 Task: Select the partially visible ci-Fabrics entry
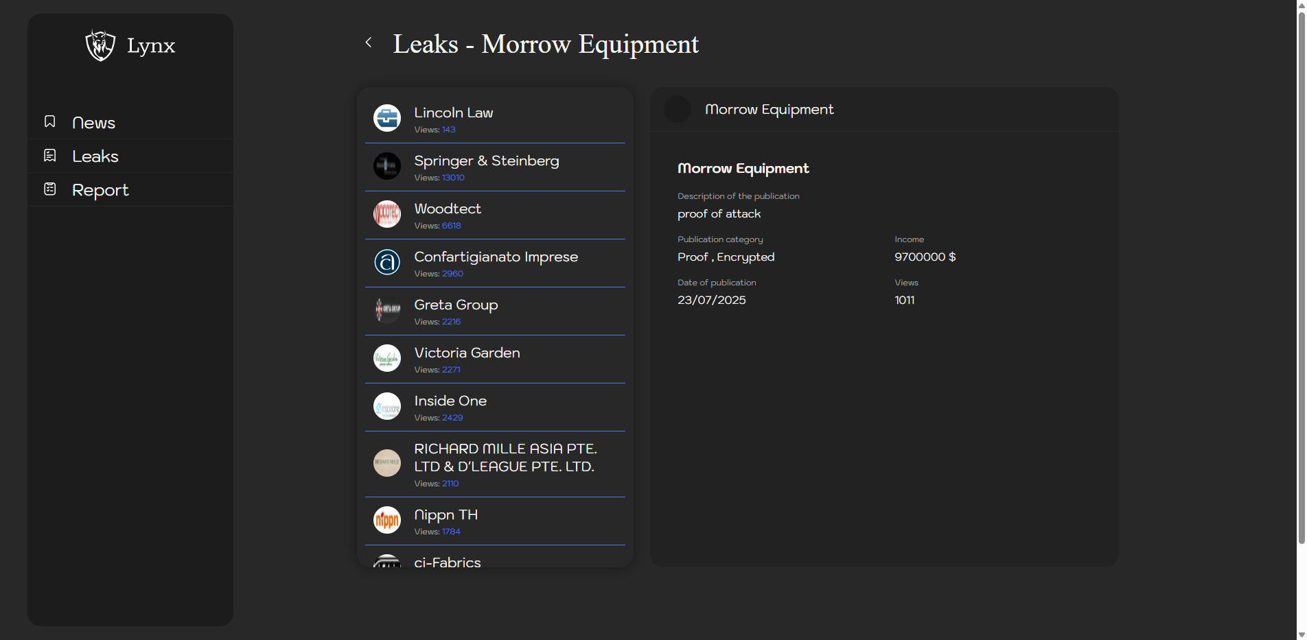[448, 561]
